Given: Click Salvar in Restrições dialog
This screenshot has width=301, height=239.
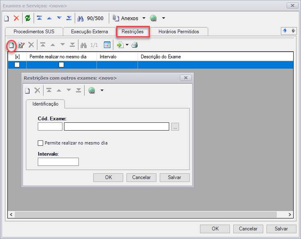Looking at the screenshot, I should [175, 177].
